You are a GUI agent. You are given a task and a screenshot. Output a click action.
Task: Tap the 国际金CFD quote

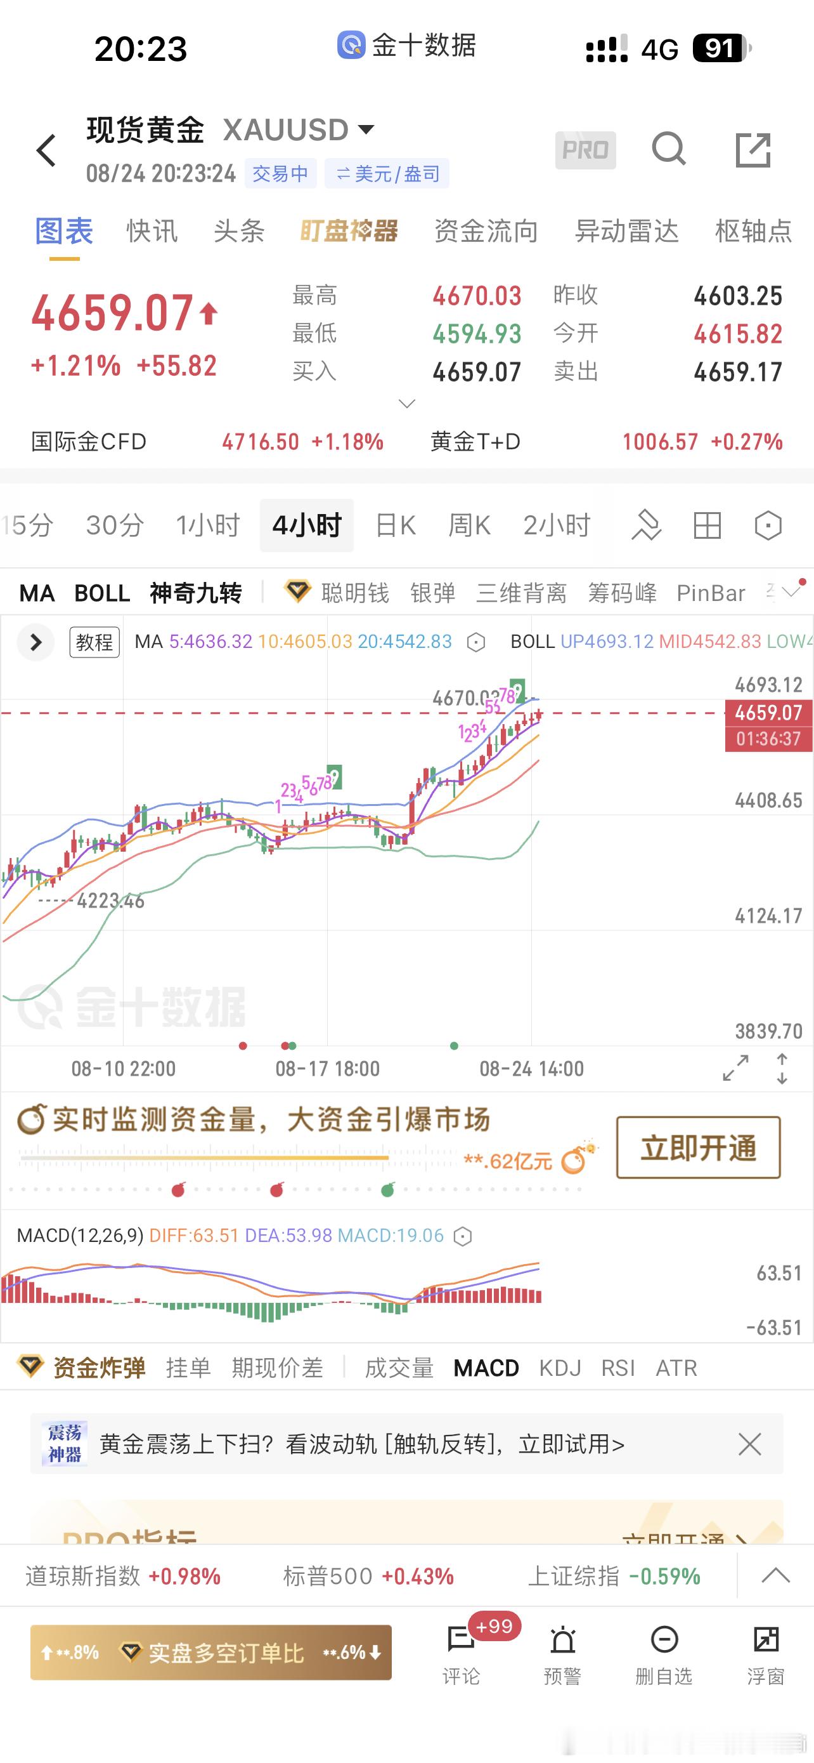pyautogui.click(x=207, y=442)
